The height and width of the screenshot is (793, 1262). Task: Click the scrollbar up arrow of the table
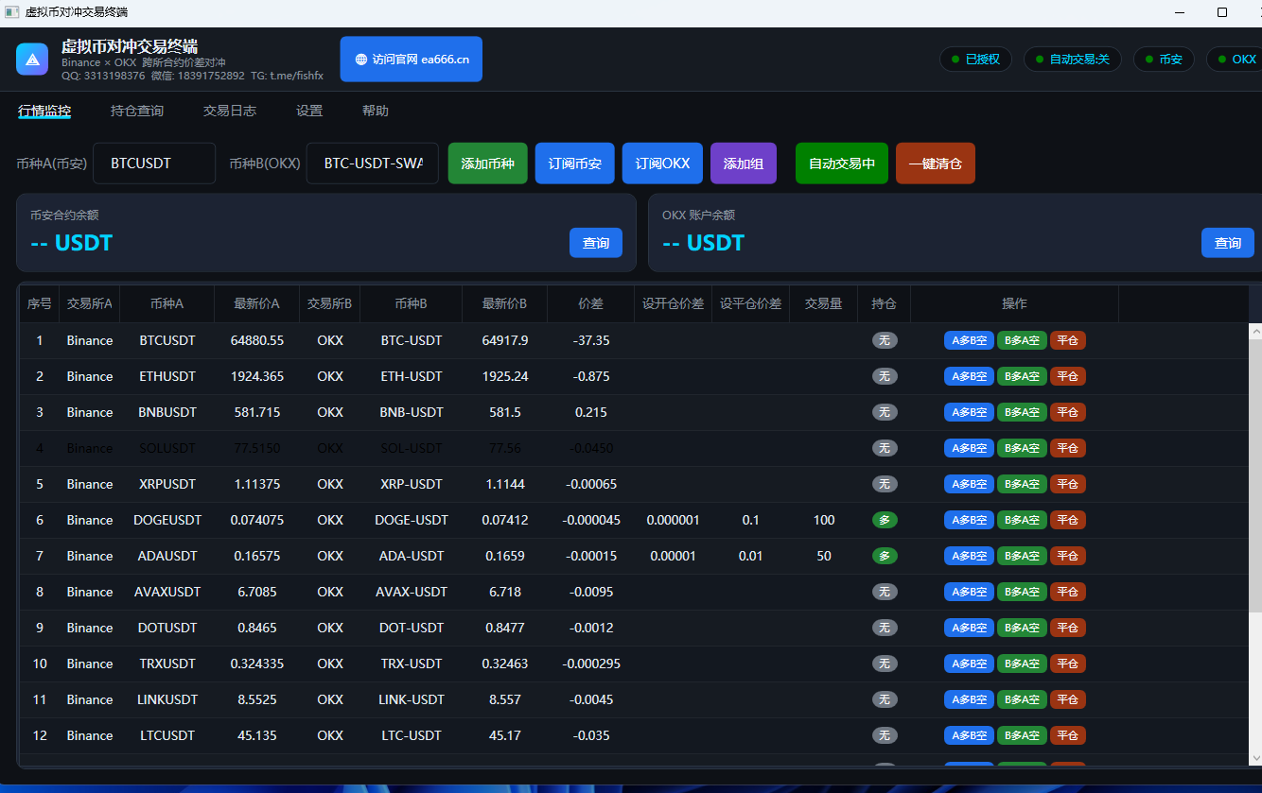pos(1255,331)
